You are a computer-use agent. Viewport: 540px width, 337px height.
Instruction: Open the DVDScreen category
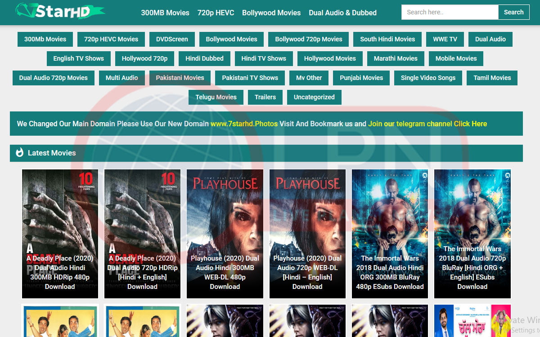[172, 39]
